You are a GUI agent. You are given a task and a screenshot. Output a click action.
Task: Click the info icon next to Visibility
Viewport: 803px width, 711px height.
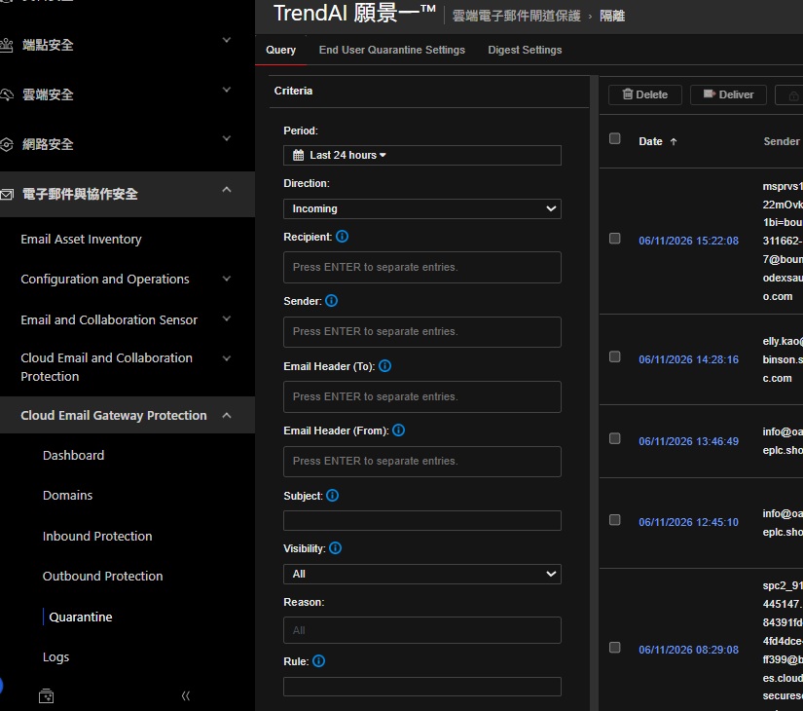pos(336,548)
